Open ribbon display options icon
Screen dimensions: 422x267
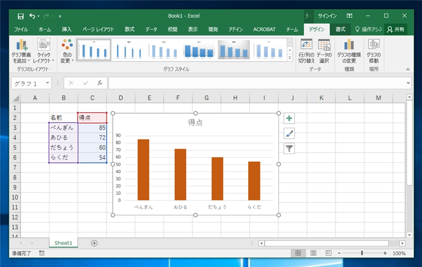click(349, 16)
